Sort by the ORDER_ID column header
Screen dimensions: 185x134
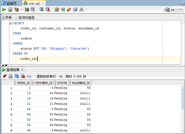point(22,83)
